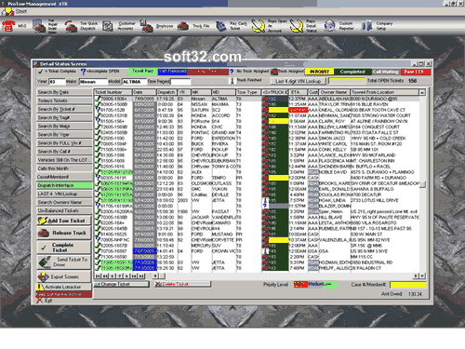Viewport: 465px width, 349px height.
Task: Open the Company Setup icon
Action: [366, 26]
